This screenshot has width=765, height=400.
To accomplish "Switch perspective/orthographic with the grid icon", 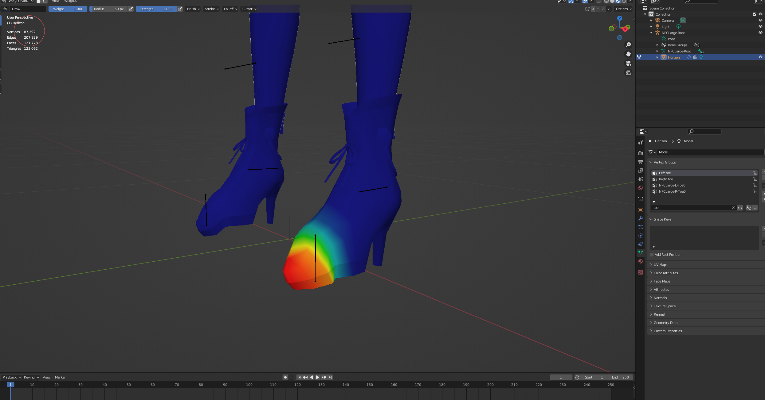I will tap(628, 73).
